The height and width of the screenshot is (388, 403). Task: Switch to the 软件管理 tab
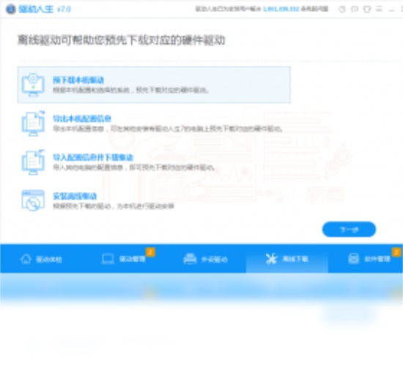pos(366,259)
